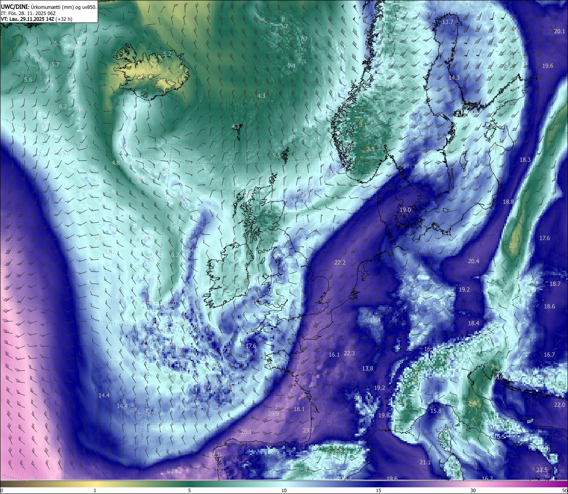Viewport: 568px width, 494px height.
Task: Select the 3.1 value over southern Norway
Action: coord(363,124)
